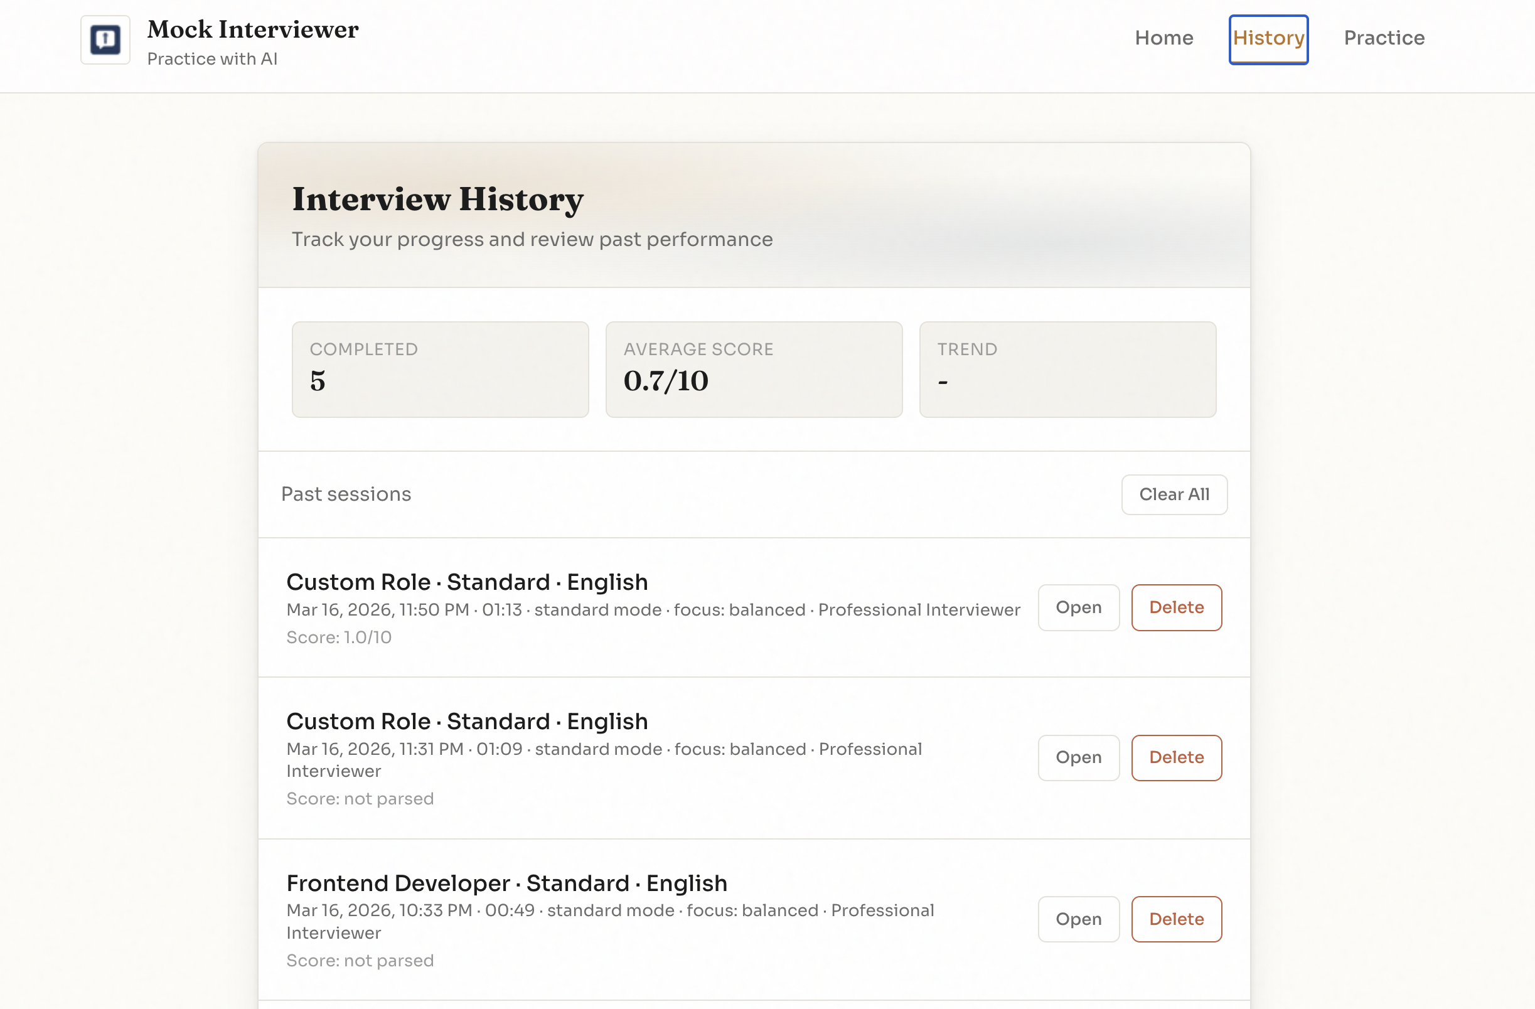Delete the Frontend Developer session

(1176, 919)
